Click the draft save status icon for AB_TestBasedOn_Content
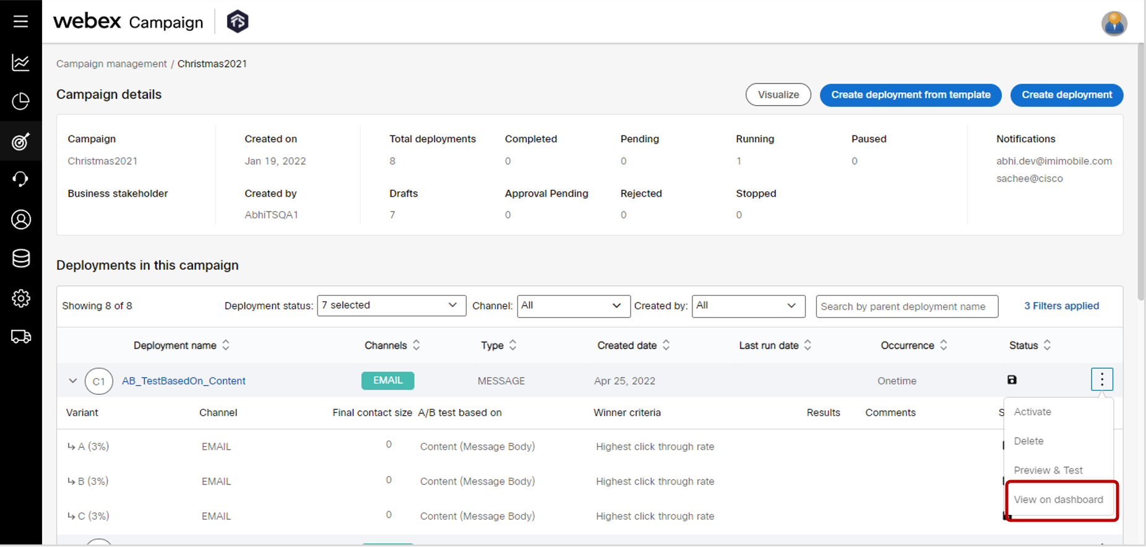The width and height of the screenshot is (1146, 547). coord(1012,380)
